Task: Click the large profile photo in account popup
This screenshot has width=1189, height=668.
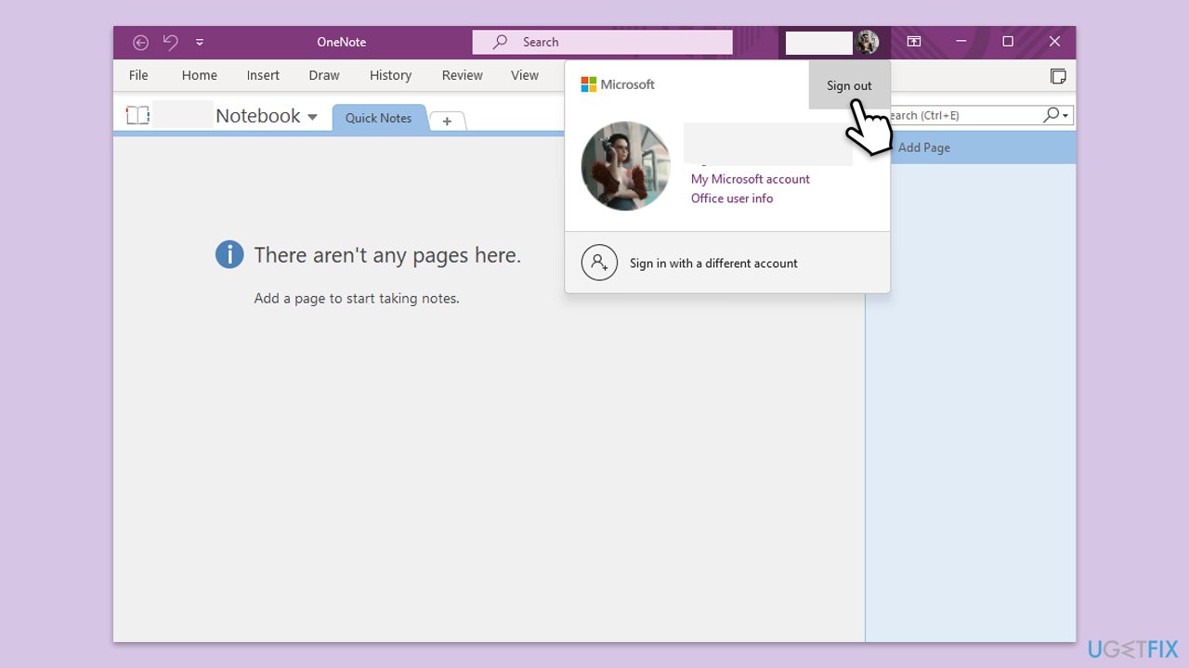Action: 625,166
